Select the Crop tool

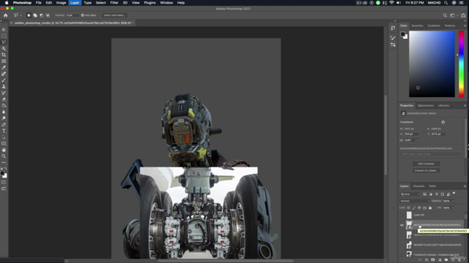pos(4,55)
